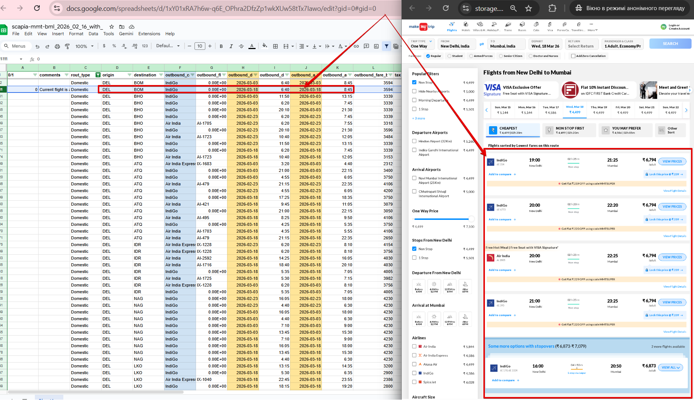Check the Air India airline filter
The image size is (694, 400).
click(414, 346)
